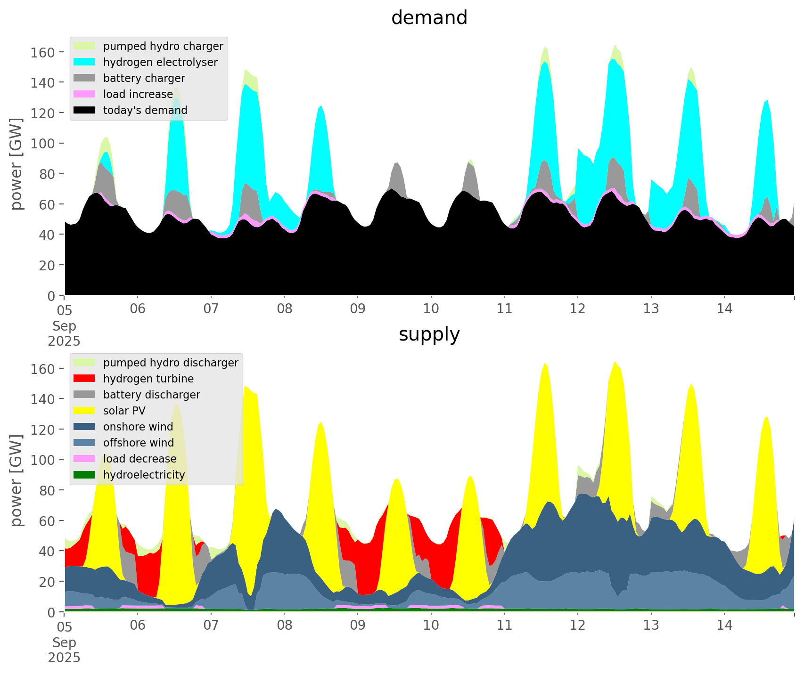
Task: Click the 160 y-axis tick on demand chart
Action: [43, 52]
